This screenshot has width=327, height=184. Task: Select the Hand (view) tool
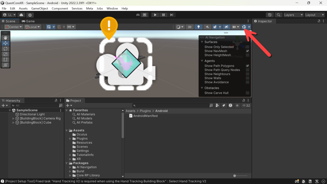(5, 38)
